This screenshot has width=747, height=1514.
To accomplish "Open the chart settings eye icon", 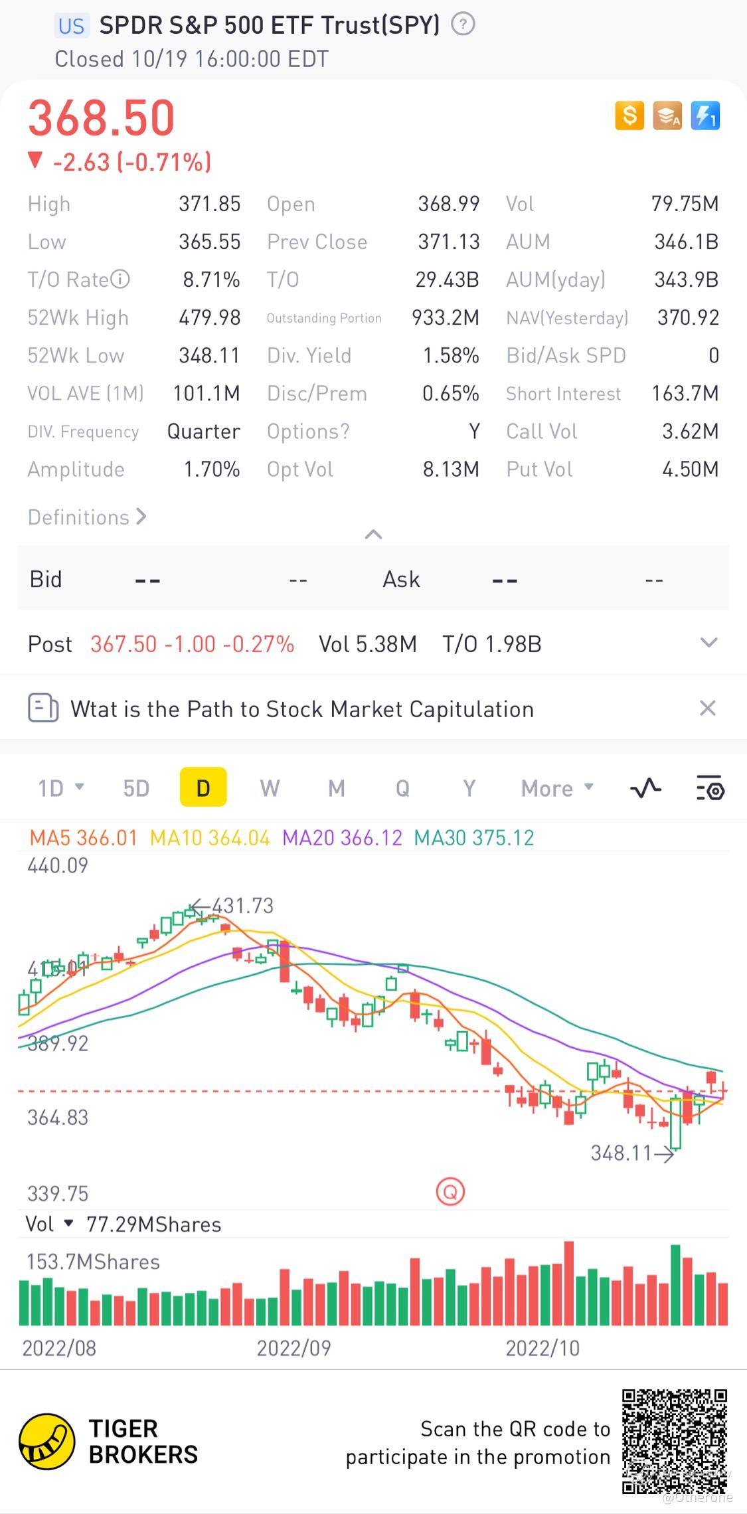I will coord(710,788).
